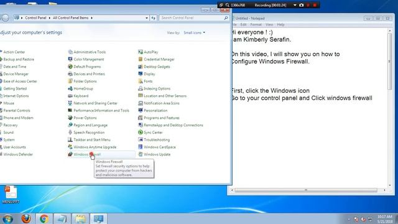Launch Firefox from the taskbar
398x224 pixels.
(26, 219)
